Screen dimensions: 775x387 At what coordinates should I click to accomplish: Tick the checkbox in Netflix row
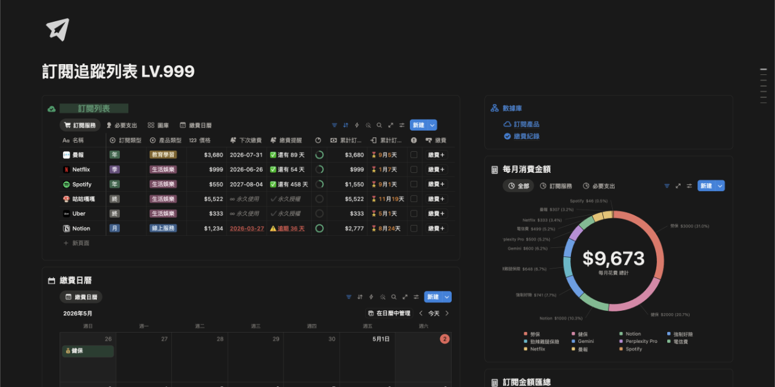[414, 169]
